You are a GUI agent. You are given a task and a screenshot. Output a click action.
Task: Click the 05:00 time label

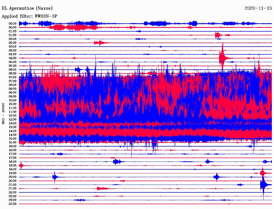[x=13, y=62]
